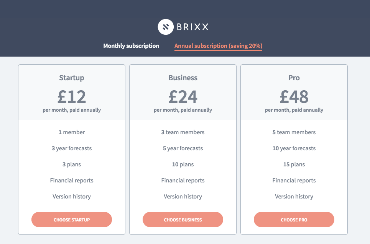Click the CHOOSE PRO button

click(x=294, y=220)
